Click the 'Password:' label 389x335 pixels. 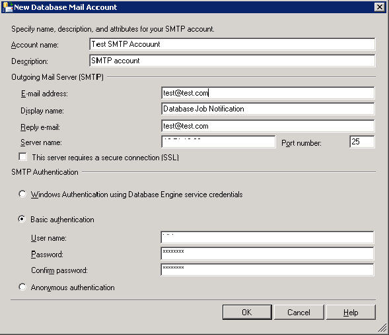[47, 255]
